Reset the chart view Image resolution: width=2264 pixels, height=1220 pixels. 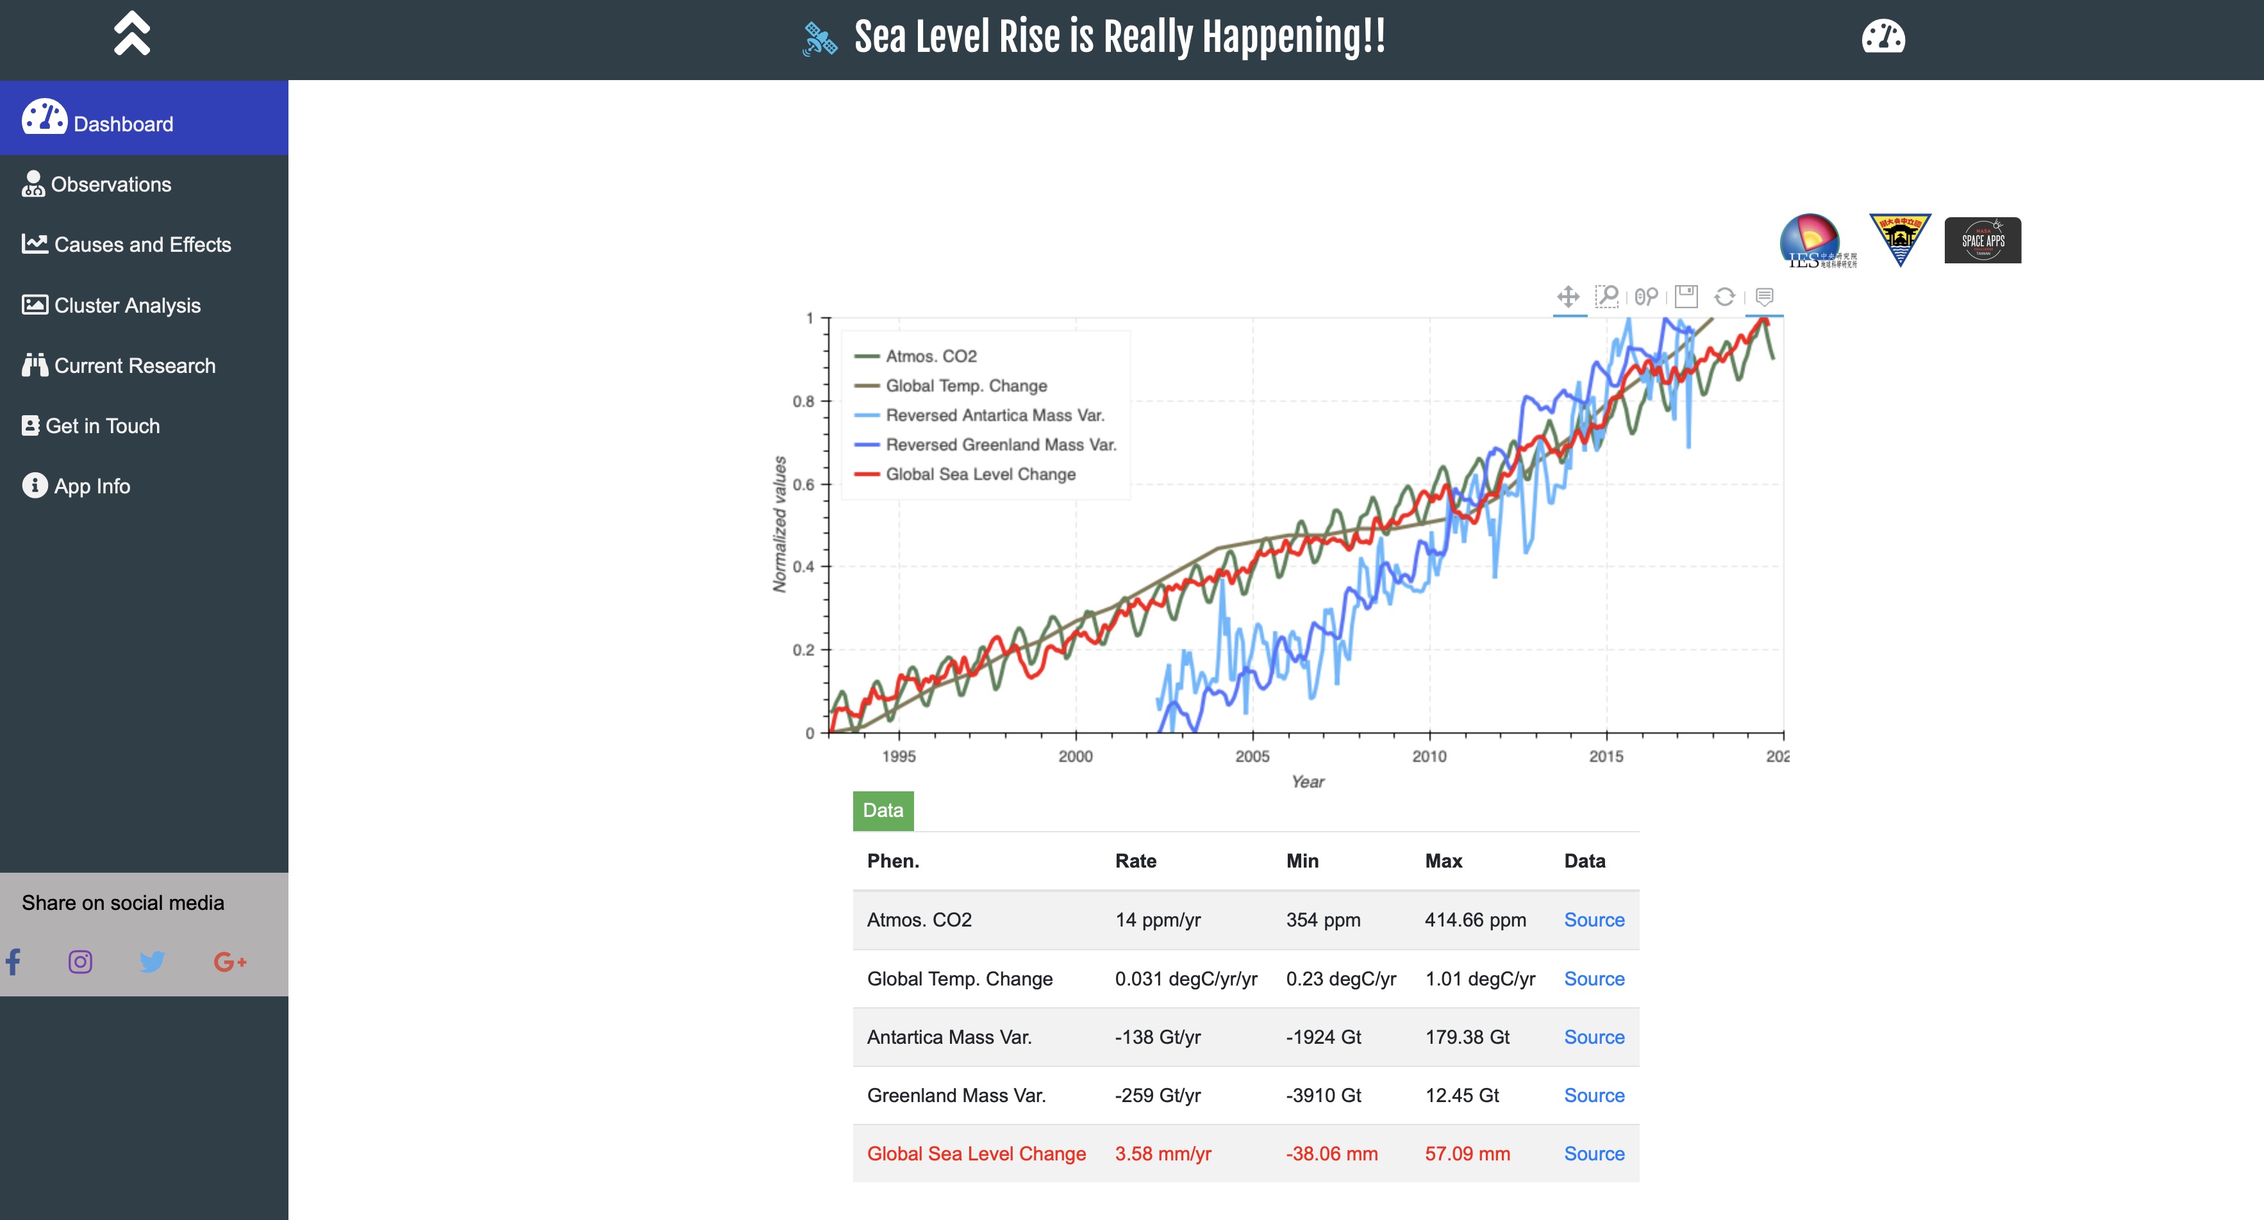(x=1724, y=297)
